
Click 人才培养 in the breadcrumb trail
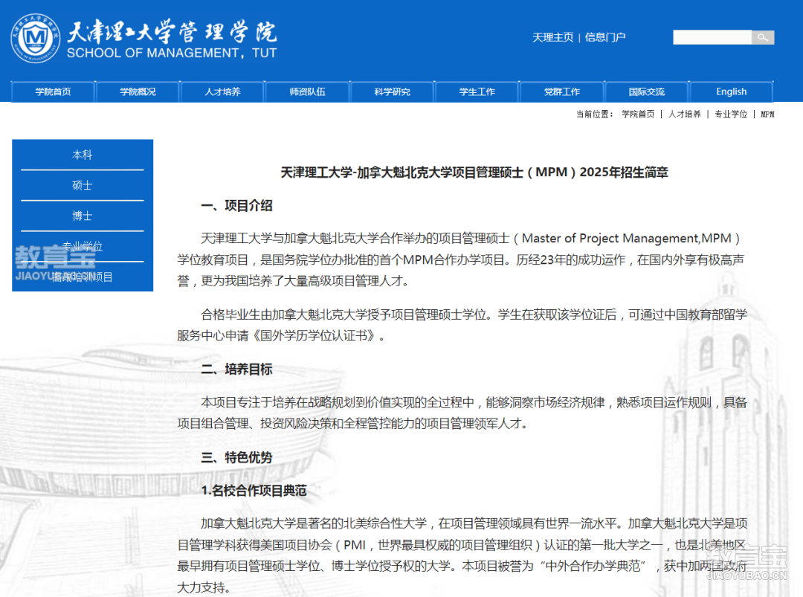(685, 114)
